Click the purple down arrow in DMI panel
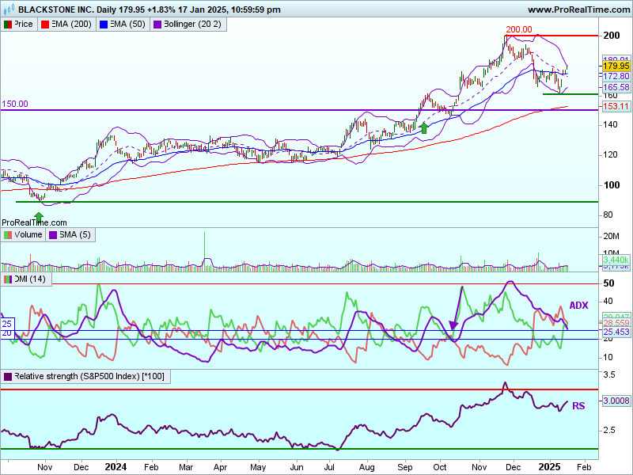 [x=453, y=325]
